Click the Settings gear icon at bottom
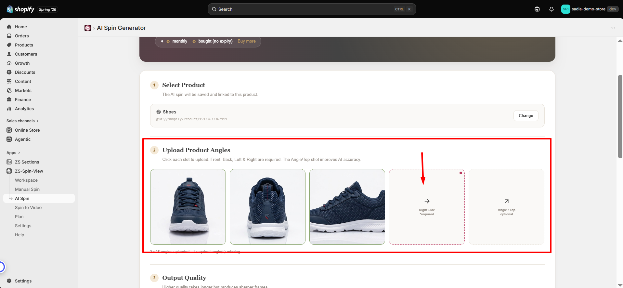Screen dimensions: 623x288 click(9, 281)
